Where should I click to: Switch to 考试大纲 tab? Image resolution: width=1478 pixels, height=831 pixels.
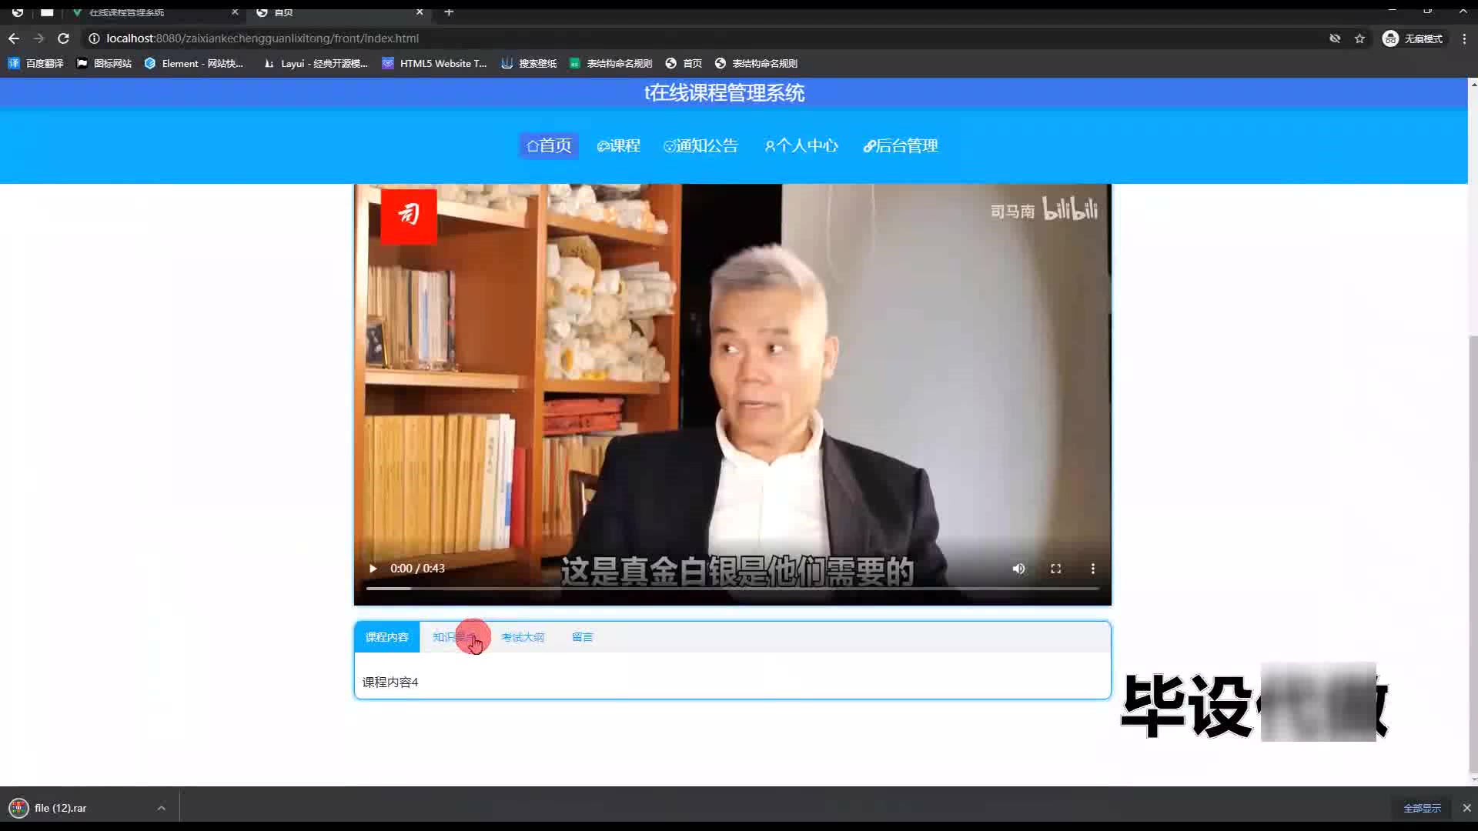[x=523, y=637]
